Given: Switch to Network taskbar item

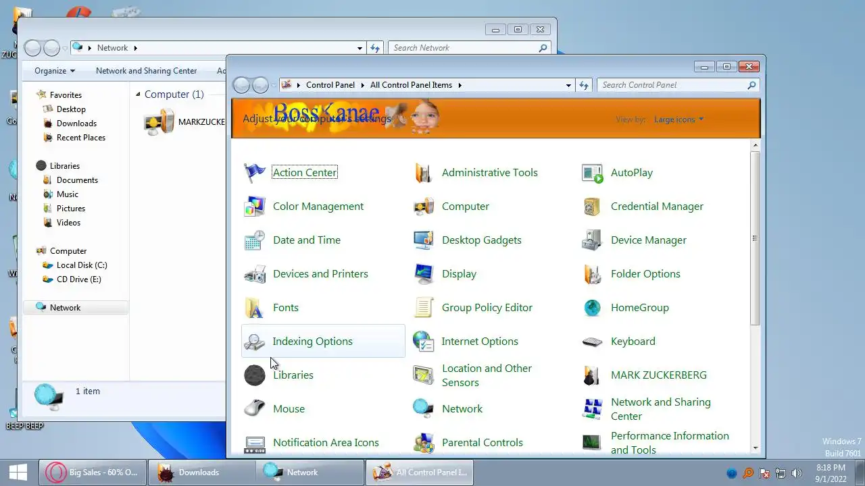Looking at the screenshot, I should tap(310, 473).
